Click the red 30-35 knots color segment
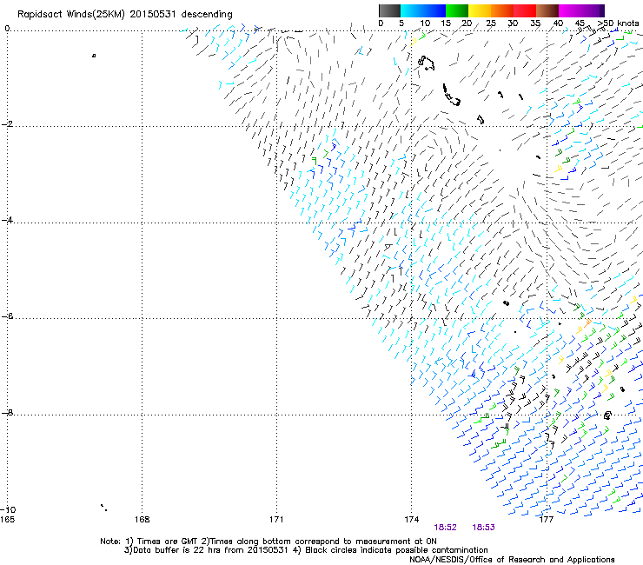Viewport: 643px width, 565px height. point(525,10)
